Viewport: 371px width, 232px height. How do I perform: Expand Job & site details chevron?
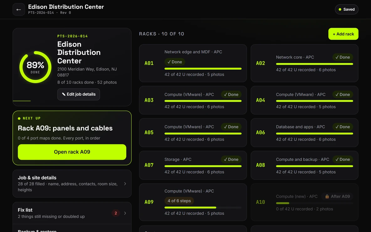pyautogui.click(x=125, y=184)
